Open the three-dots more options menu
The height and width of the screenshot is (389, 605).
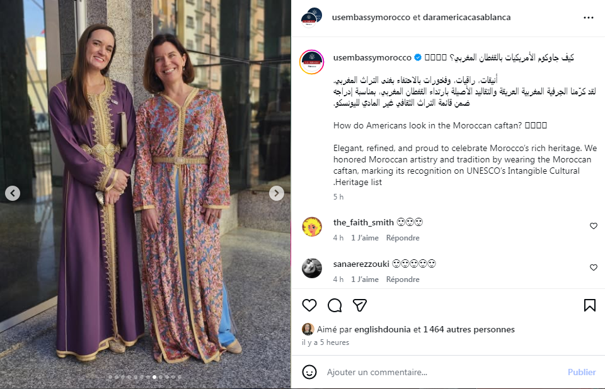(x=589, y=18)
